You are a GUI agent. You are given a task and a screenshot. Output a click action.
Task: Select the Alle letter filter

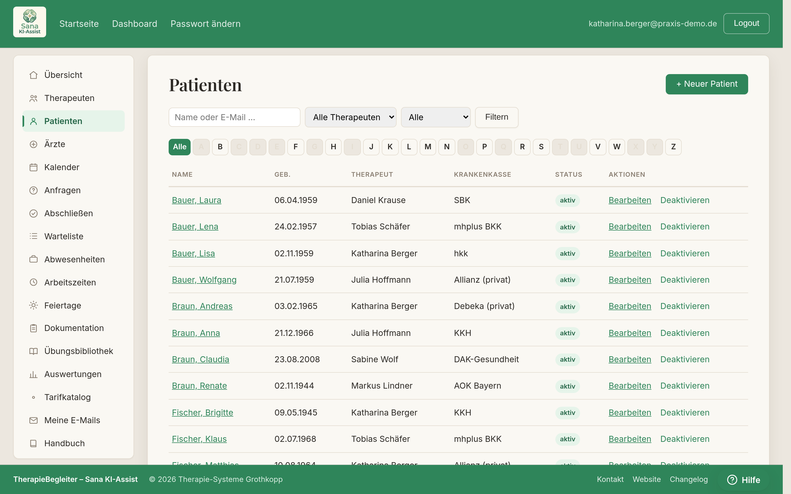pyautogui.click(x=179, y=147)
